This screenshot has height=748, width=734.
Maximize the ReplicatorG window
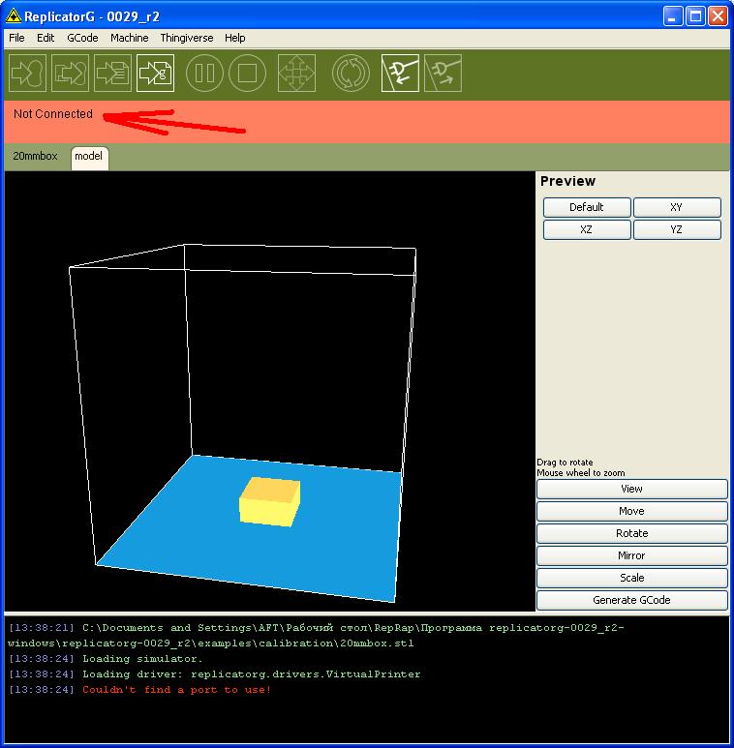click(x=695, y=16)
